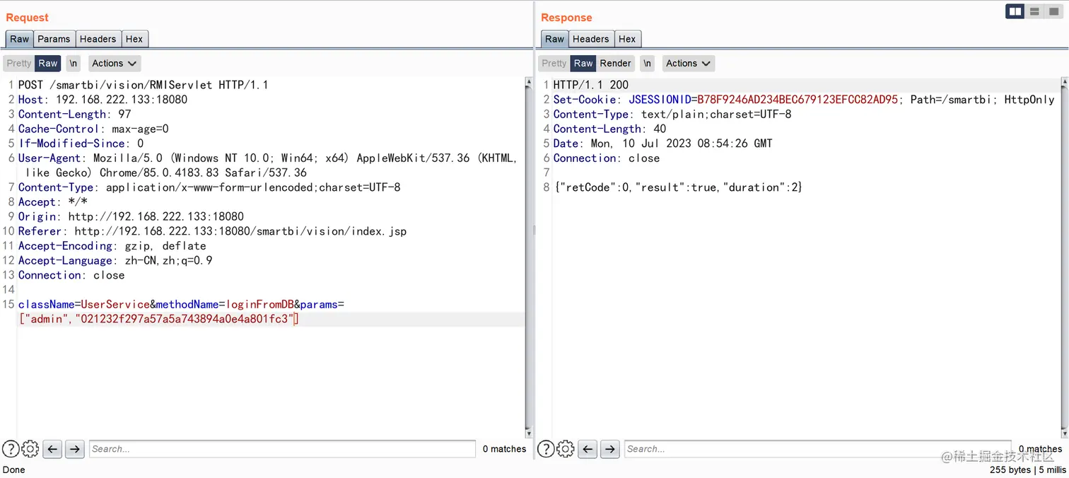Select side-by-side split layout icon
Screen dimensions: 1069x478
(1015, 11)
